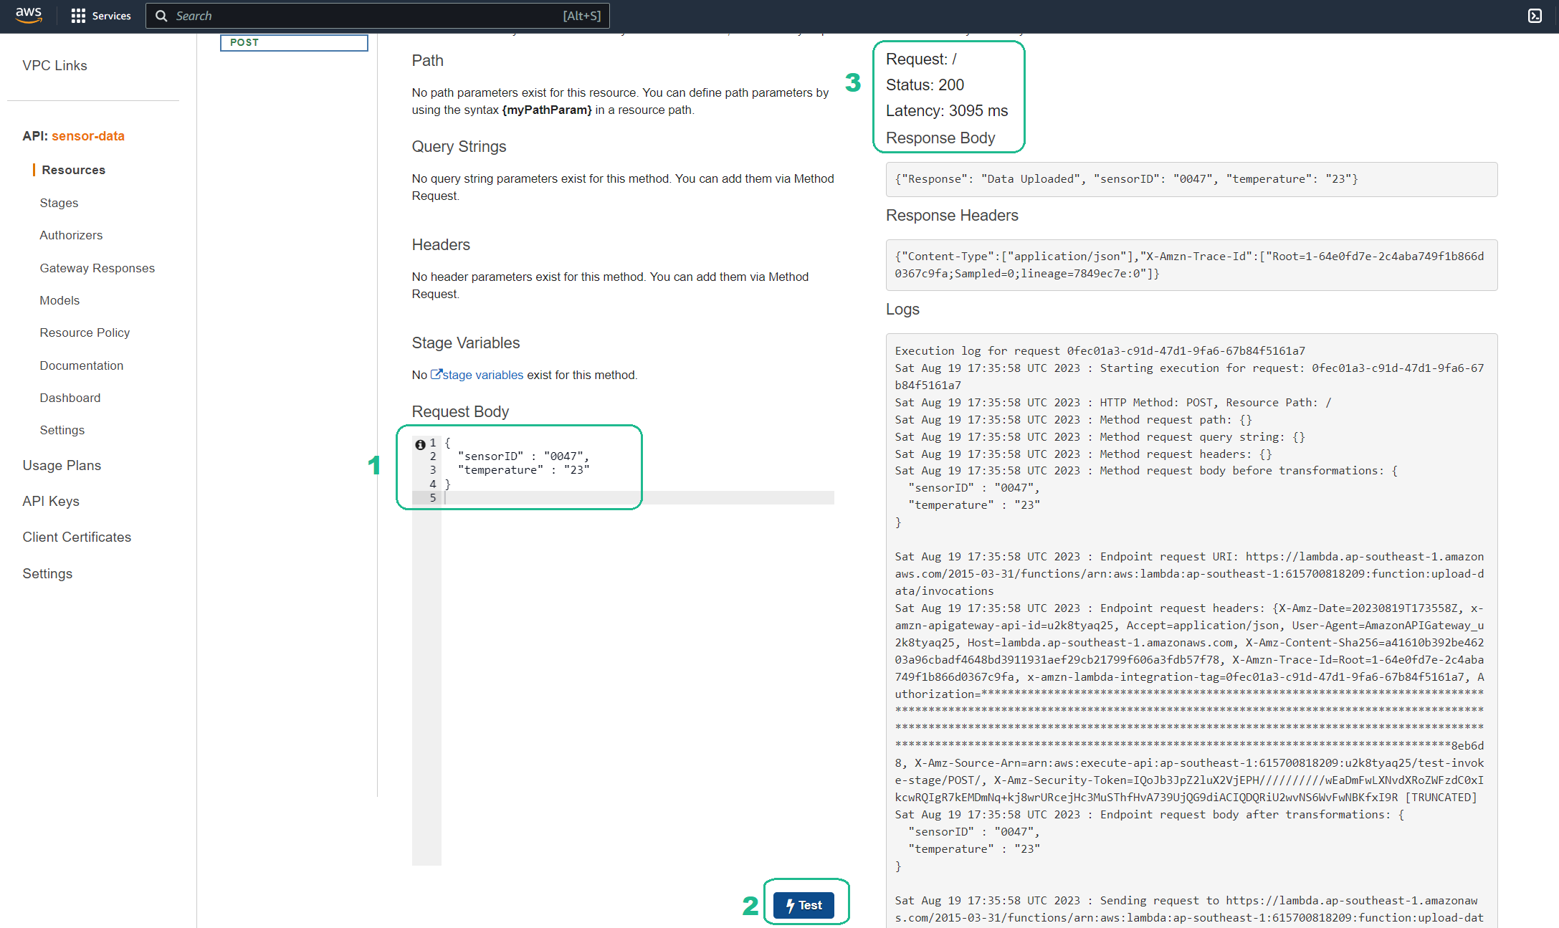Open the sensor-data API link

[x=88, y=135]
